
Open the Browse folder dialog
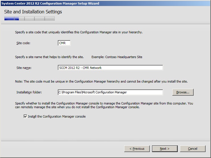[x=183, y=92]
